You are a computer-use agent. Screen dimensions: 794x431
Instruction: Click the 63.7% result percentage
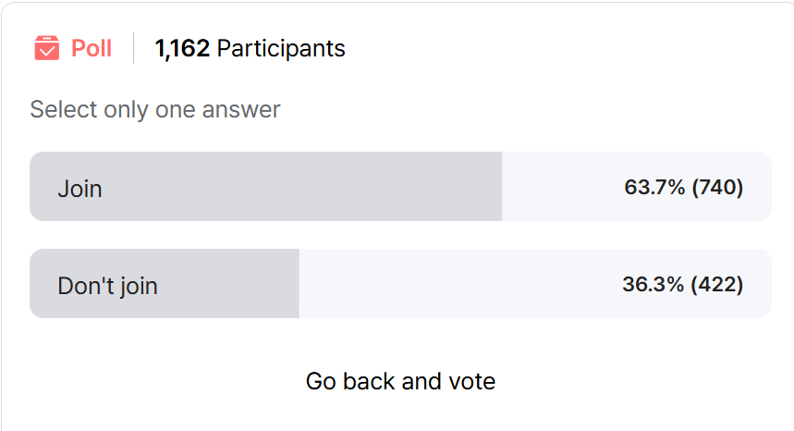pos(654,188)
